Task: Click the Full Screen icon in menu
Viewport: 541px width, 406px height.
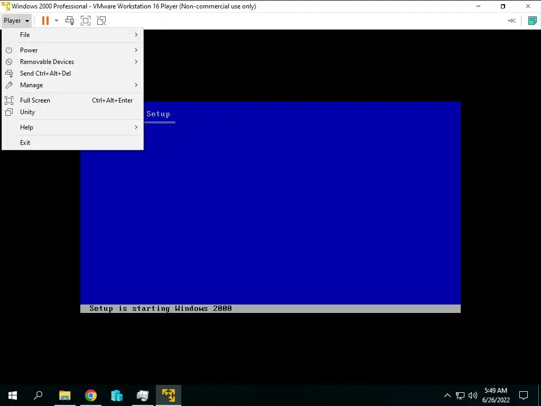Action: click(x=9, y=100)
